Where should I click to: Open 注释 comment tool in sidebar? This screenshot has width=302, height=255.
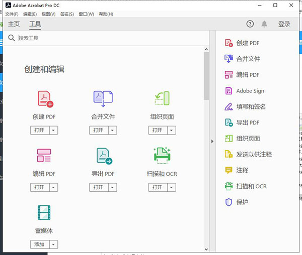(x=237, y=170)
